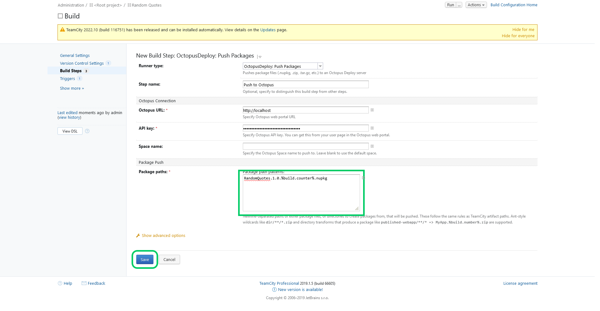Viewport: 600px width, 311px height.
Task: Grab the textarea resize handle corner
Action: coord(357,208)
